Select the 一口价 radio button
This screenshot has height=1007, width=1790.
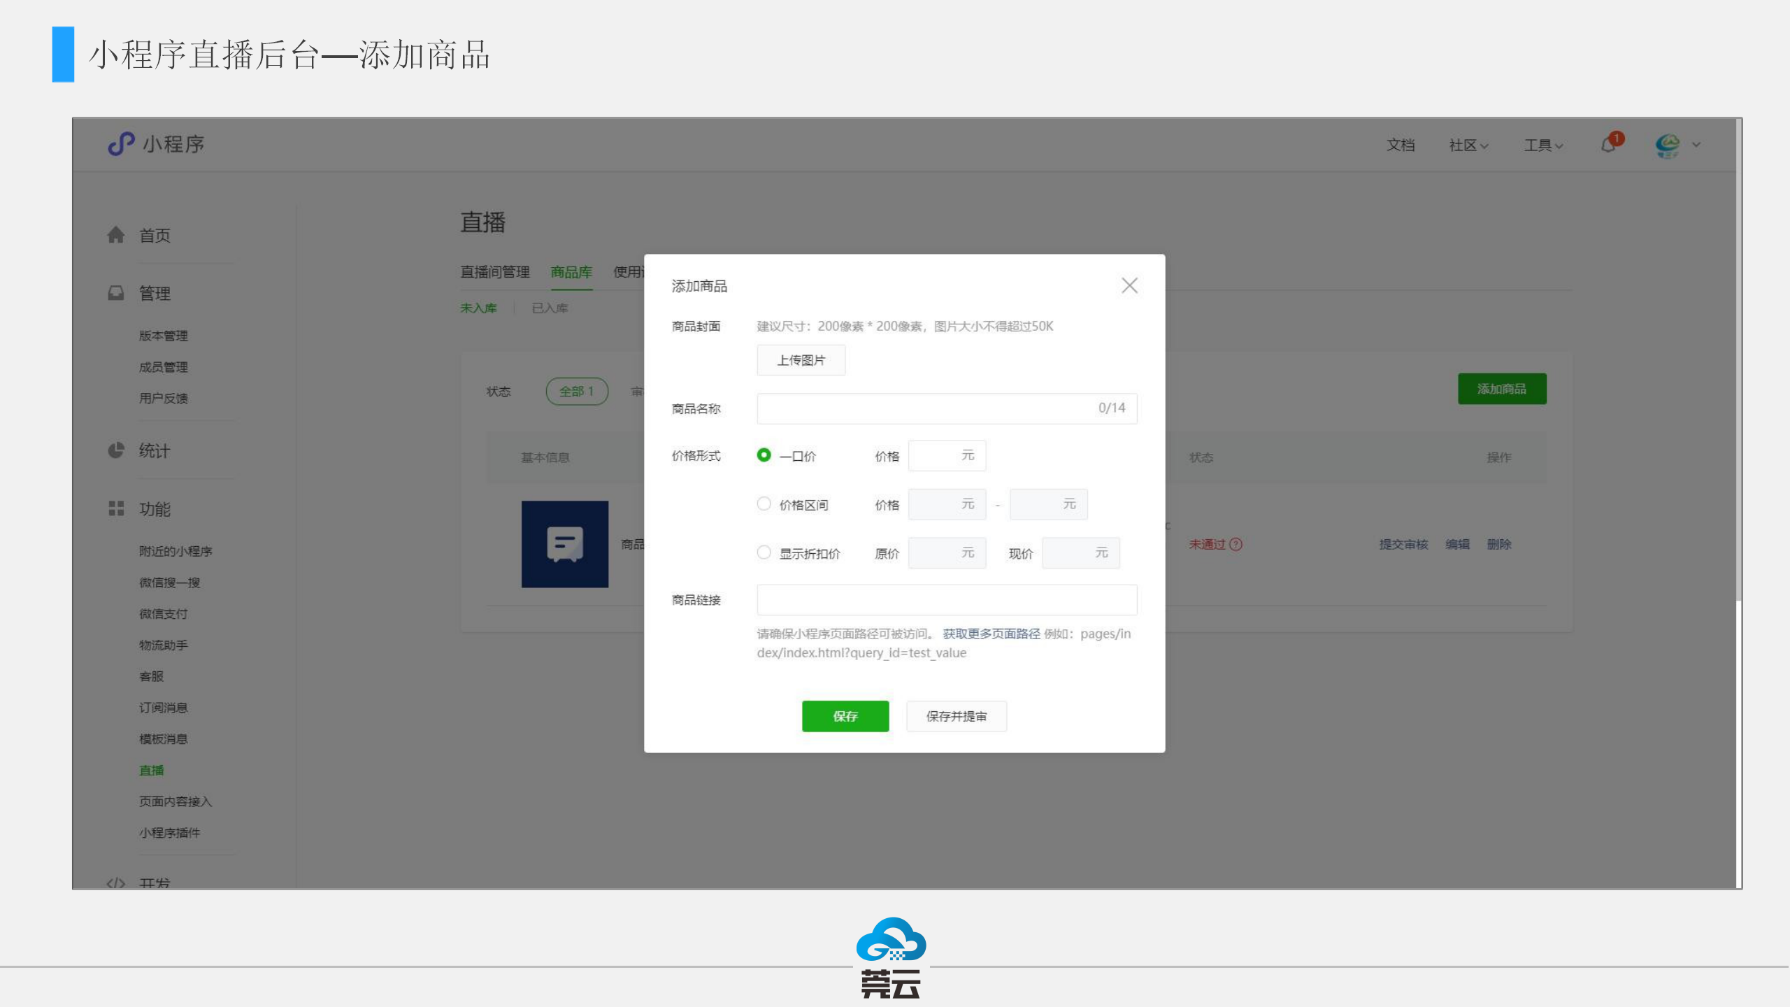coord(764,455)
